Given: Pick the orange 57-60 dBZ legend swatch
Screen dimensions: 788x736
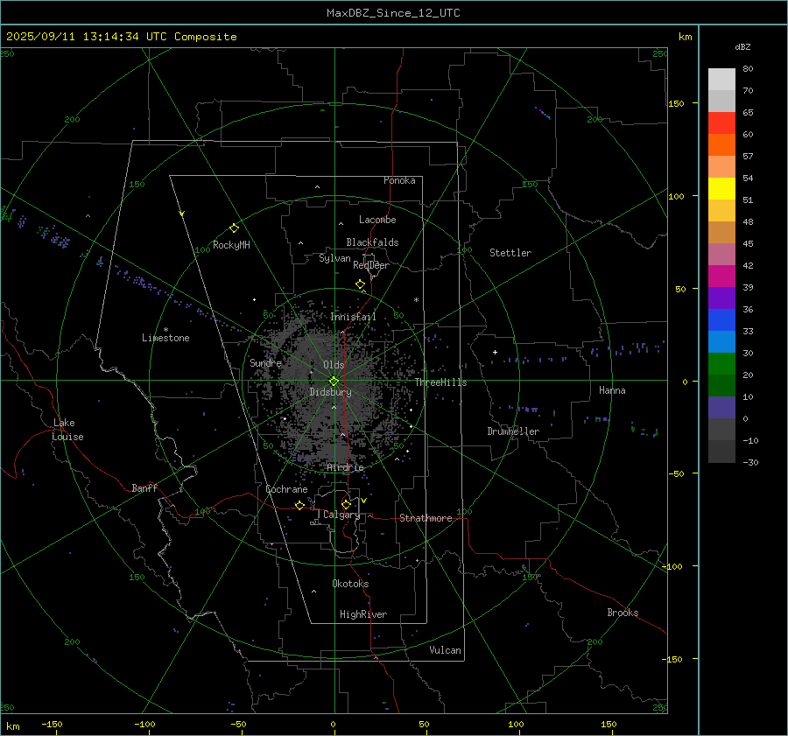Looking at the screenshot, I should 721,144.
